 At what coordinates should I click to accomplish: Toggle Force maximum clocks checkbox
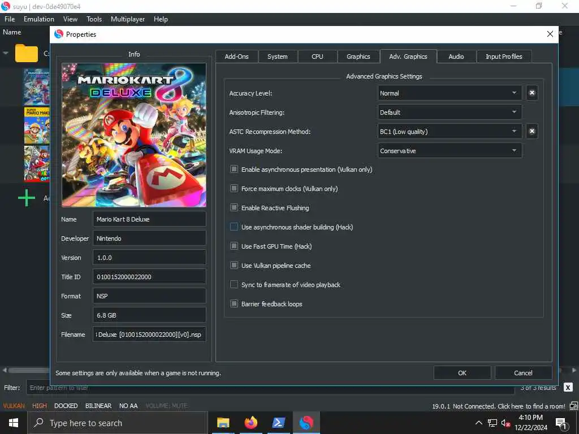tap(234, 188)
